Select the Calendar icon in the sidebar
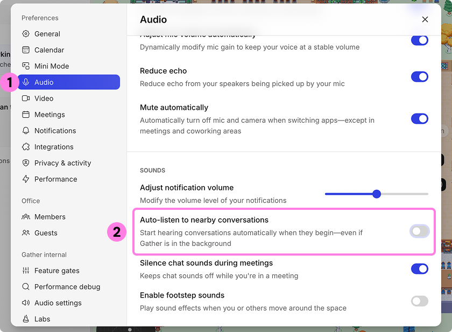Image resolution: width=452 pixels, height=332 pixels. pyautogui.click(x=26, y=50)
